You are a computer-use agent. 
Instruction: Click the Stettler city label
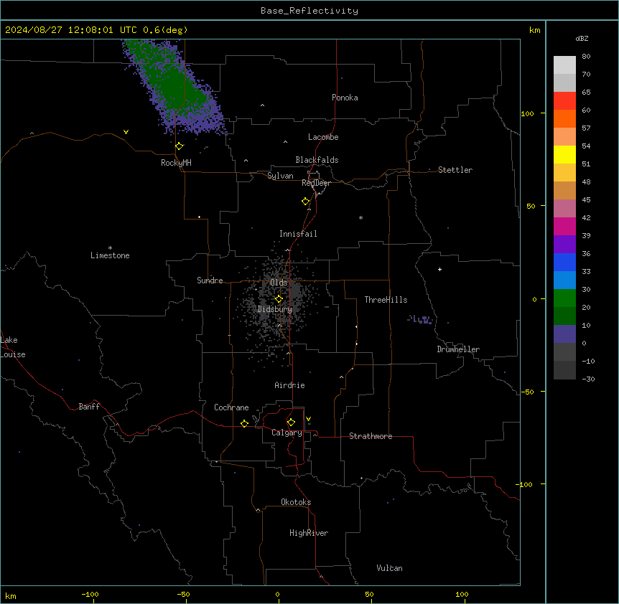pos(455,170)
